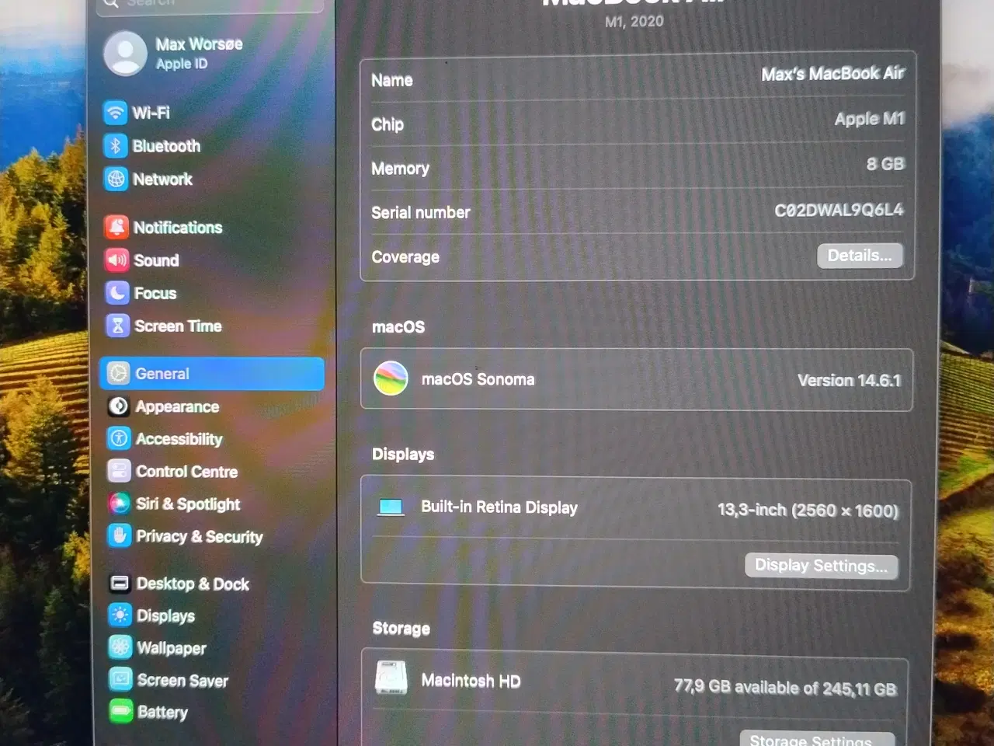Select the Bluetooth icon
994x746 pixels.
pyautogui.click(x=116, y=146)
